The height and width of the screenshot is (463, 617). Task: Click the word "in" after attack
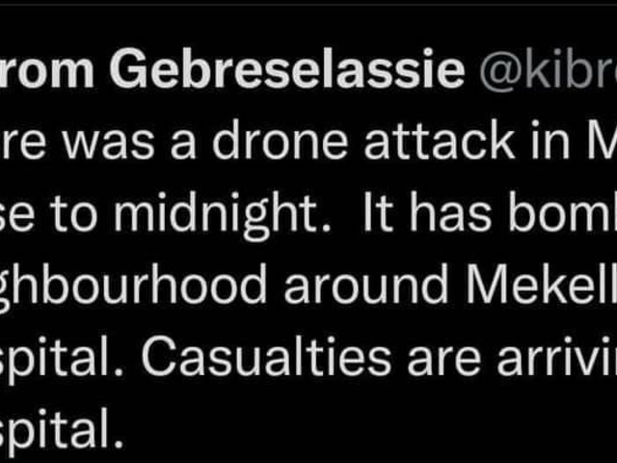click(550, 141)
